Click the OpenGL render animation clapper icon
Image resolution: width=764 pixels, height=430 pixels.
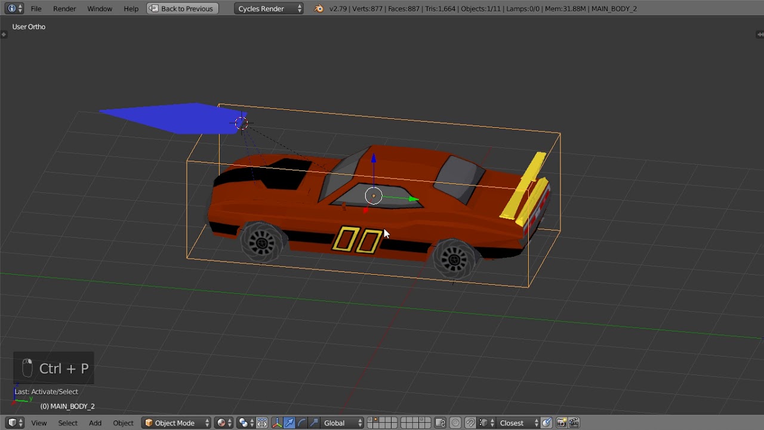pos(574,423)
